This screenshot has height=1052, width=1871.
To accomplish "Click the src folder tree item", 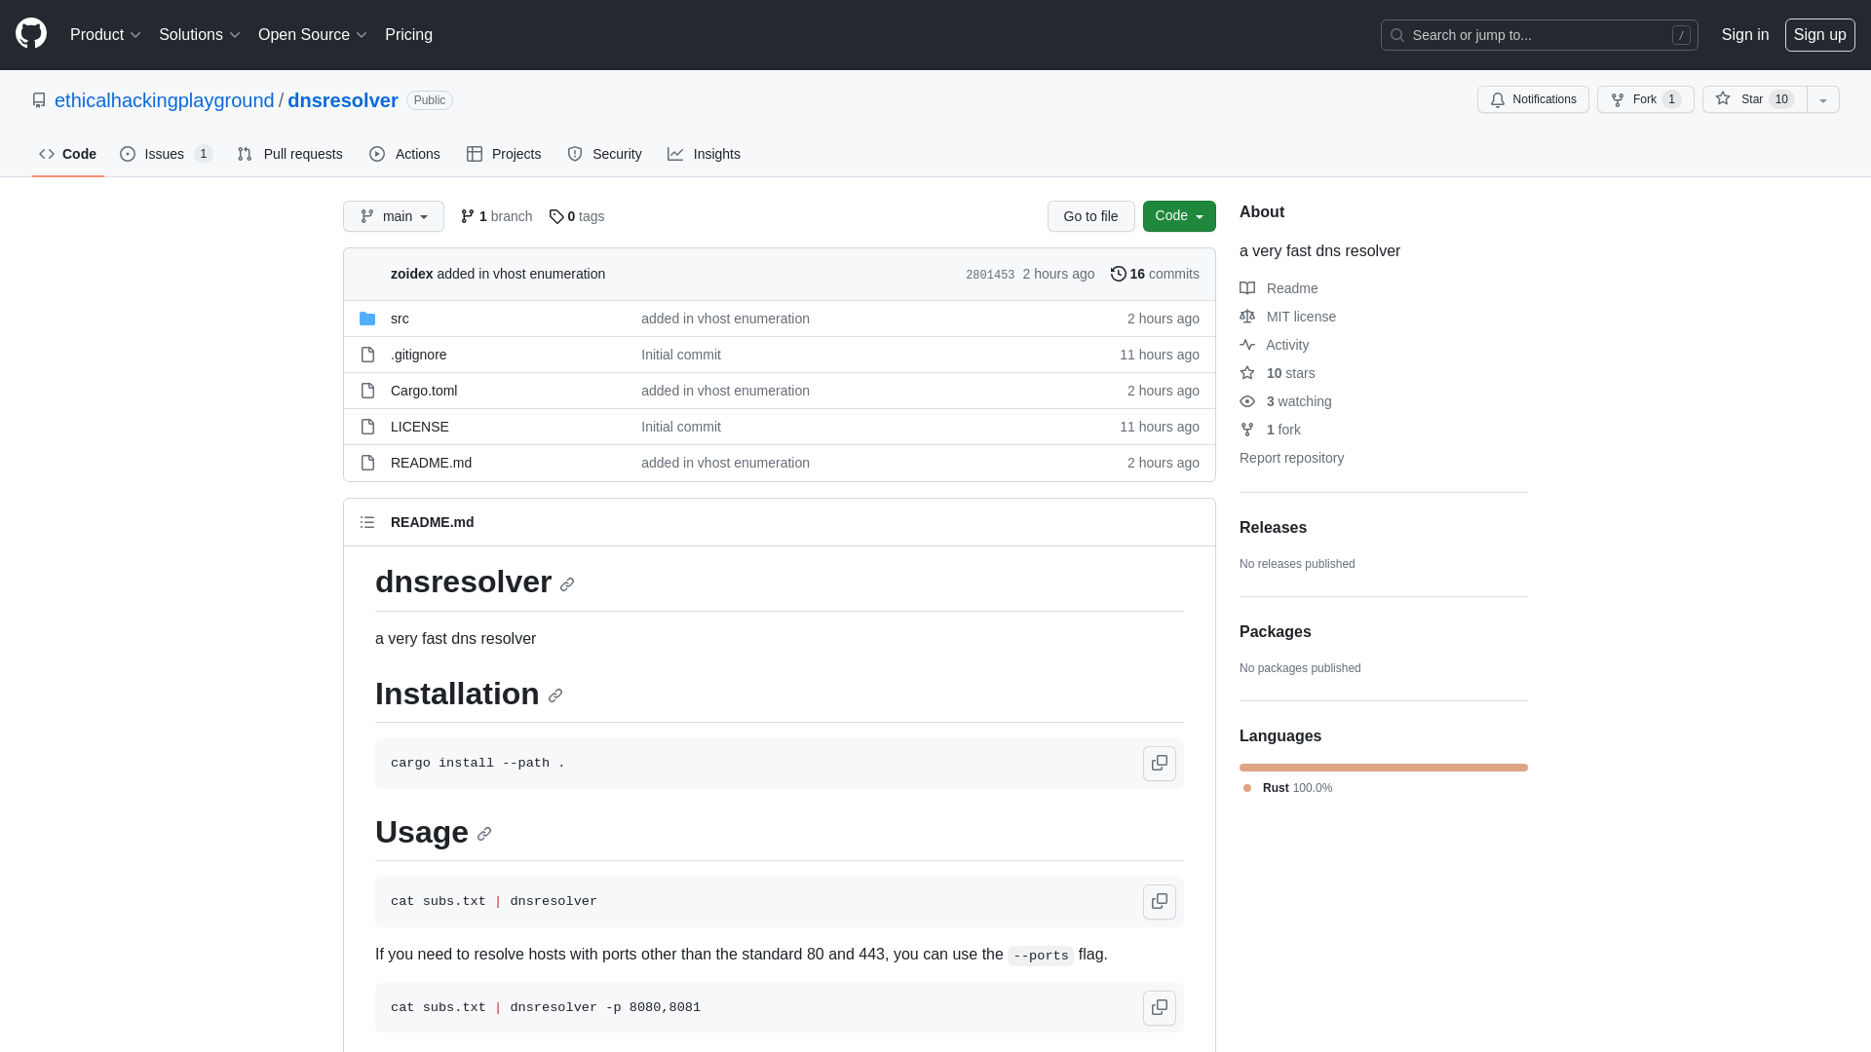I will [x=400, y=318].
